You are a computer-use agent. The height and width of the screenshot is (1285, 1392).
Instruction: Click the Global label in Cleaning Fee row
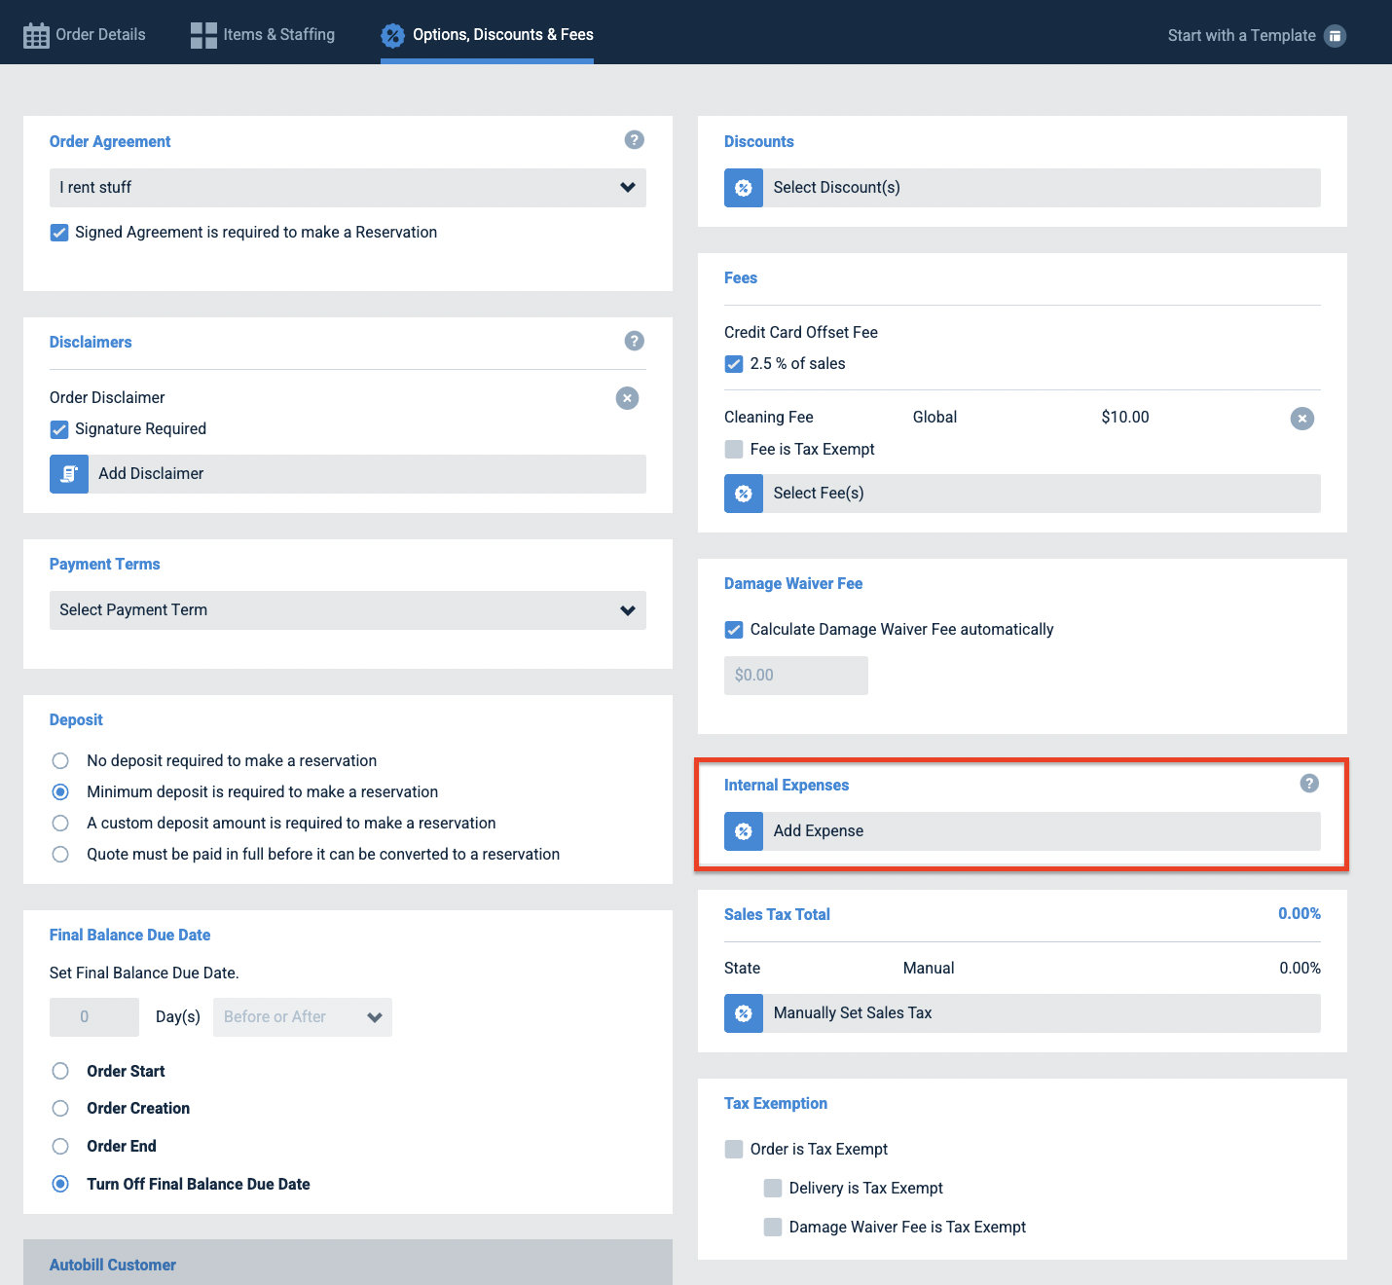coord(934,418)
